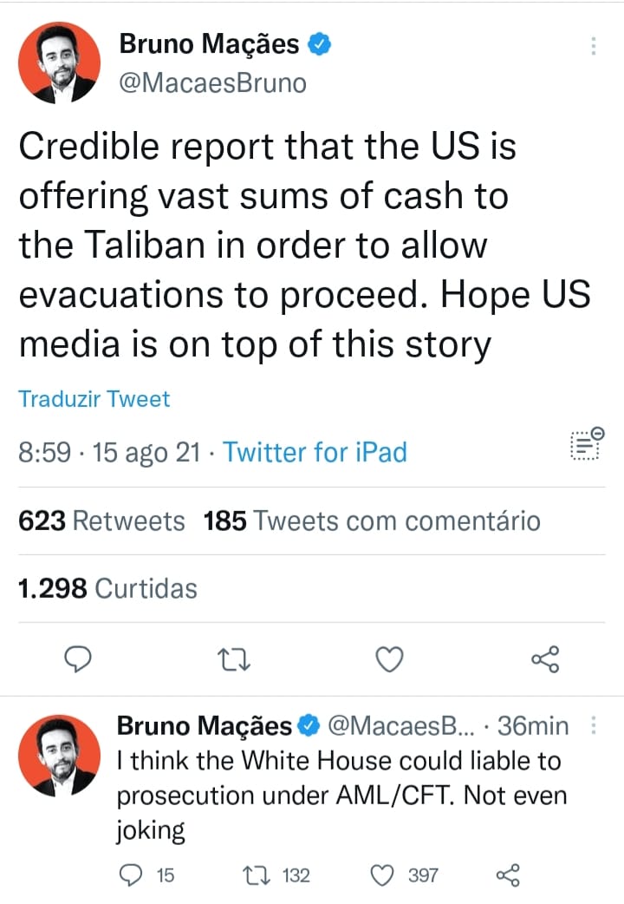View the 1.298 Curtidas list
624x904 pixels.
click(107, 588)
